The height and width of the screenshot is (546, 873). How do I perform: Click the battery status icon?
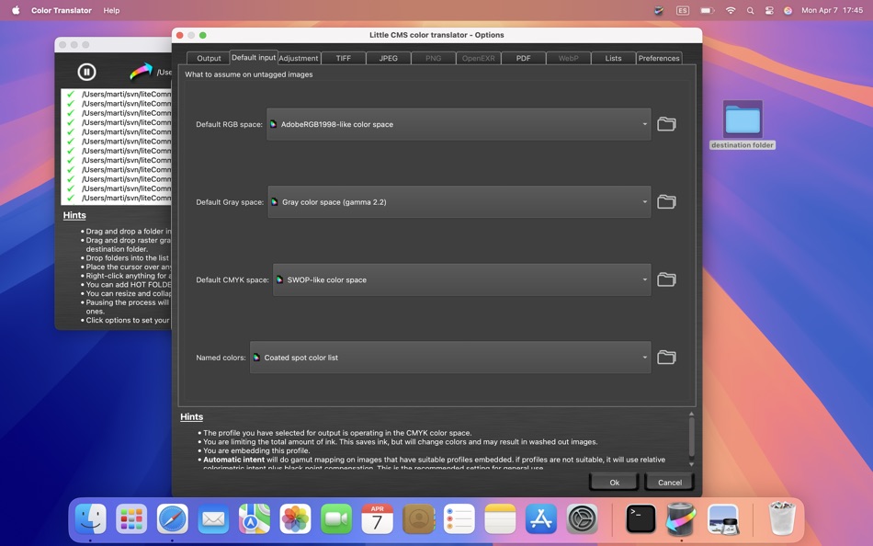[x=707, y=10]
